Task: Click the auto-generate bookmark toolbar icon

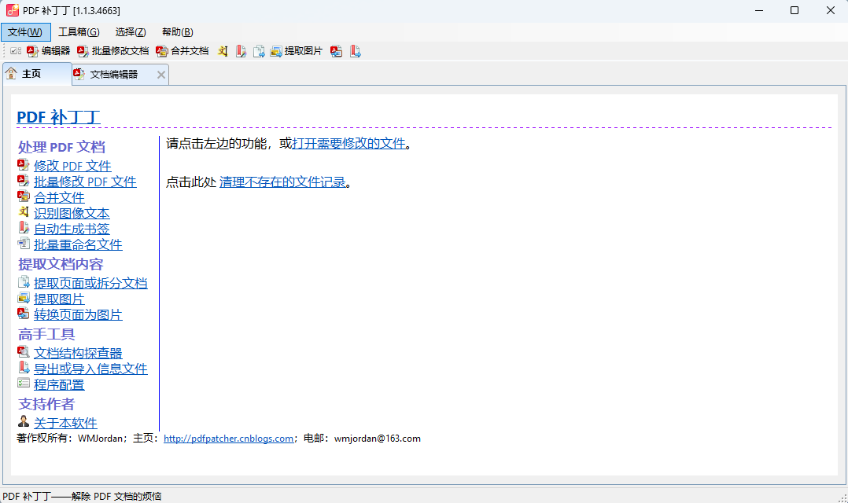Action: (241, 51)
